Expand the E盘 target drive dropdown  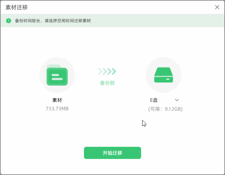point(177,100)
